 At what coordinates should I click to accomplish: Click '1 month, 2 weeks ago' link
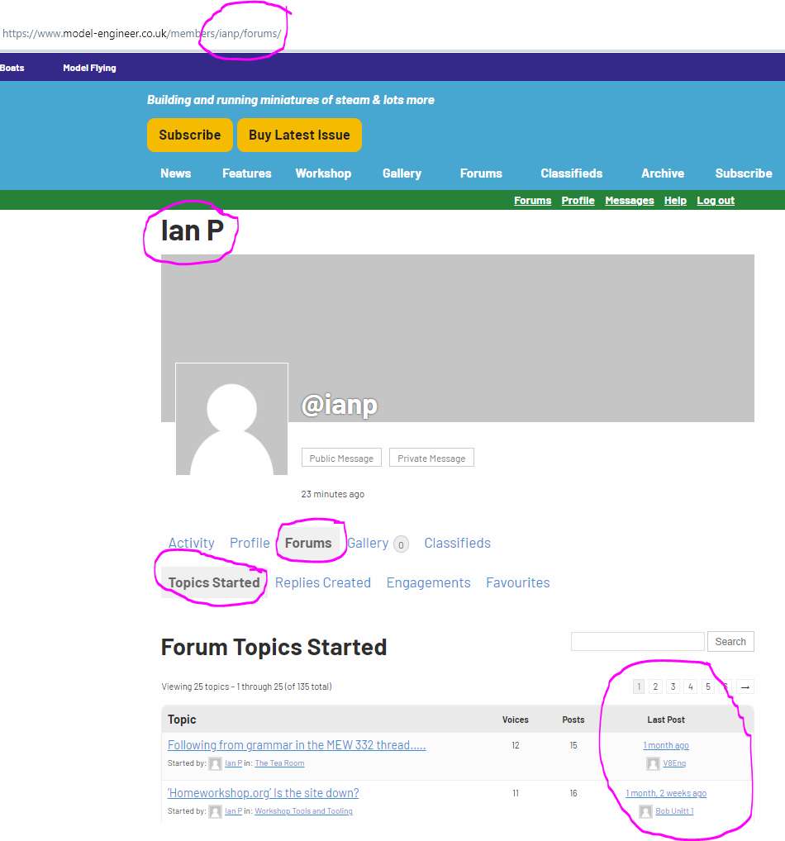pyautogui.click(x=666, y=793)
